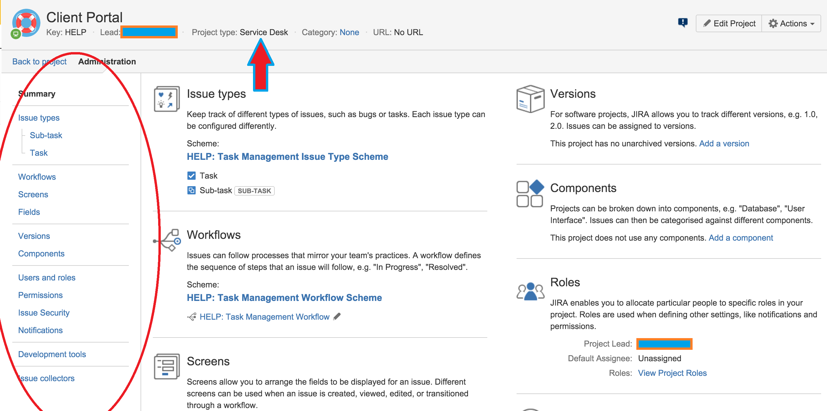This screenshot has width=827, height=411.
Task: Click the blue Task checkbox icon
Action: point(191,176)
